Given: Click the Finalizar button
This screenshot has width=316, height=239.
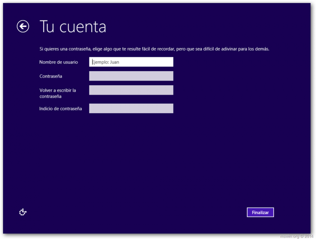Looking at the screenshot, I should point(260,212).
